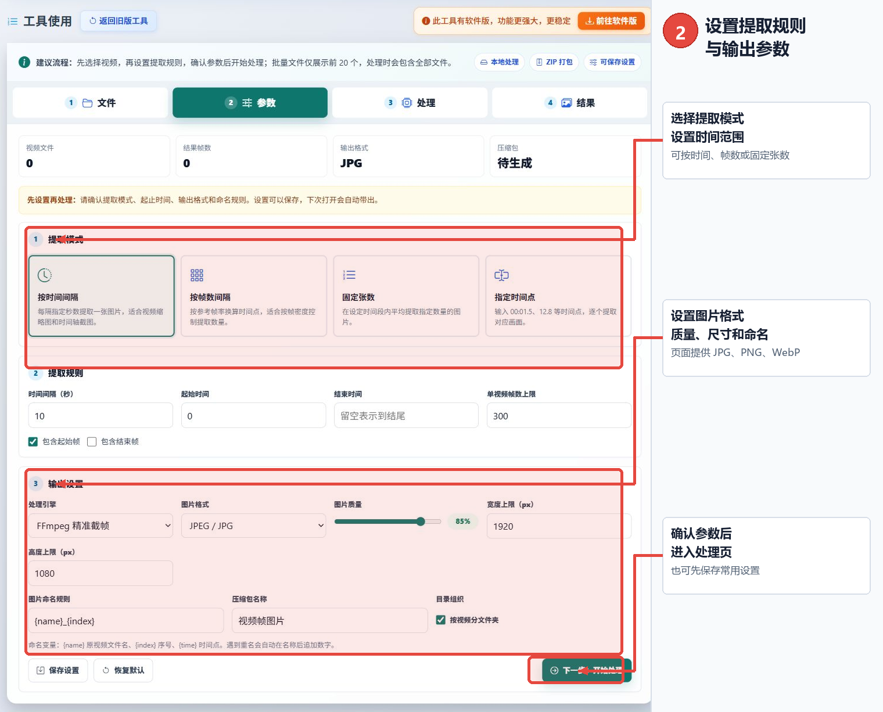Choose the 固定张数 extraction mode card
Image resolution: width=883 pixels, height=712 pixels.
point(406,296)
